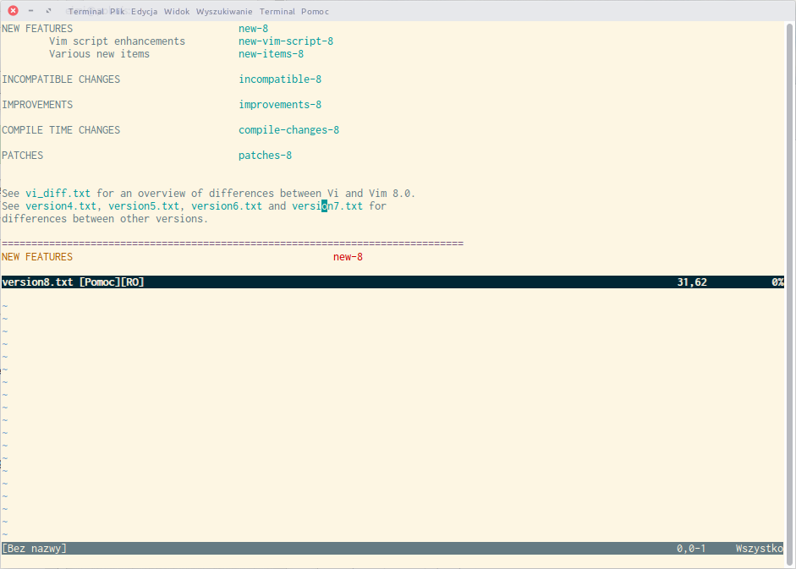Viewport: 796px width, 569px height.
Task: Open the Wyszukiwanie menu
Action: pos(224,11)
